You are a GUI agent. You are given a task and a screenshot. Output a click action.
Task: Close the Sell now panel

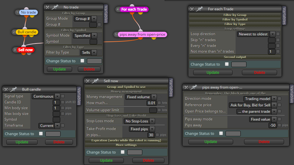pos(88,81)
